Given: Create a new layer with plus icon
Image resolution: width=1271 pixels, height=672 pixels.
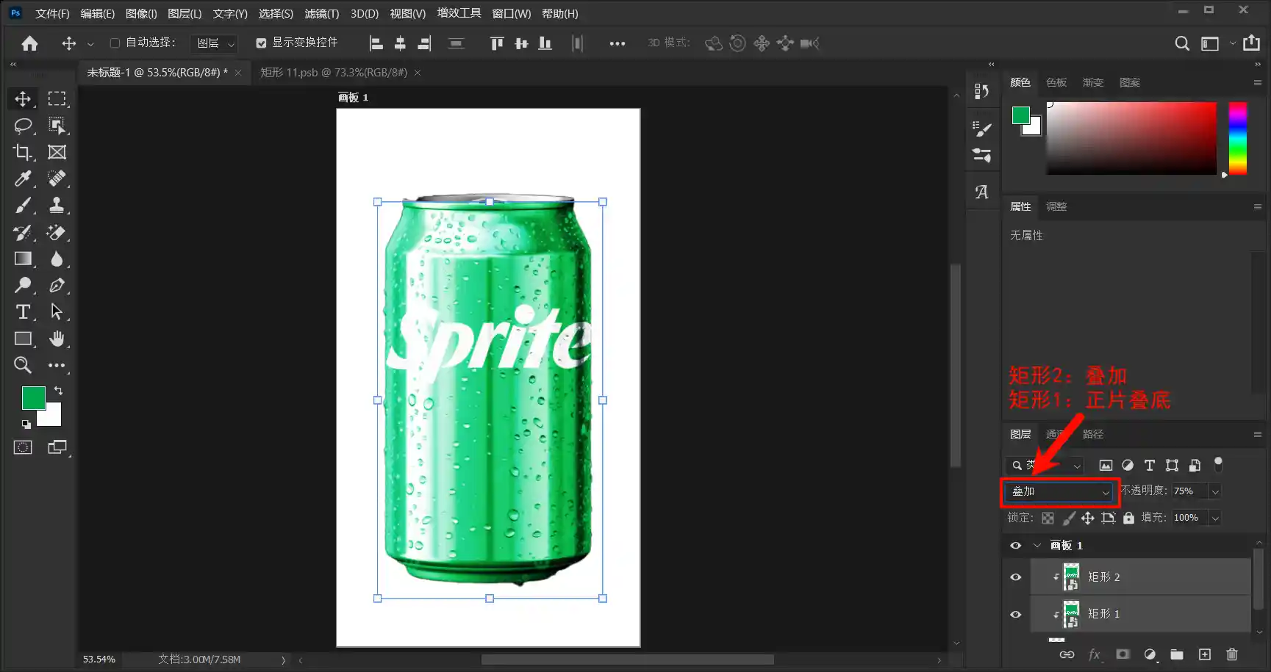Looking at the screenshot, I should click(x=1204, y=654).
